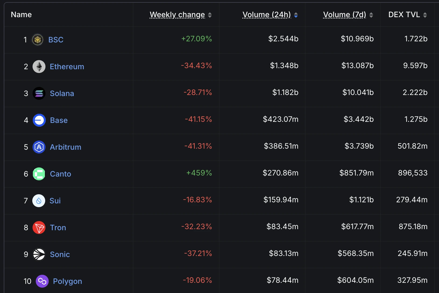Select BSC 7d volume $10.969b

tap(357, 39)
